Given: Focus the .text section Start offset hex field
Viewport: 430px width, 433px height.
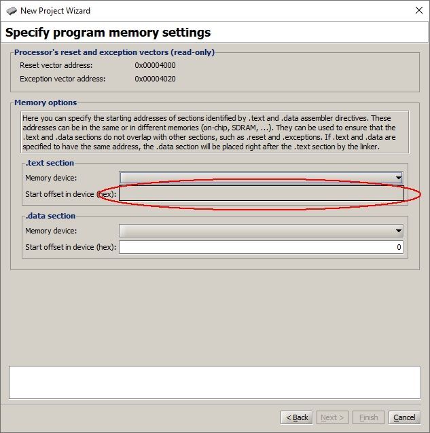Looking at the screenshot, I should (x=261, y=194).
